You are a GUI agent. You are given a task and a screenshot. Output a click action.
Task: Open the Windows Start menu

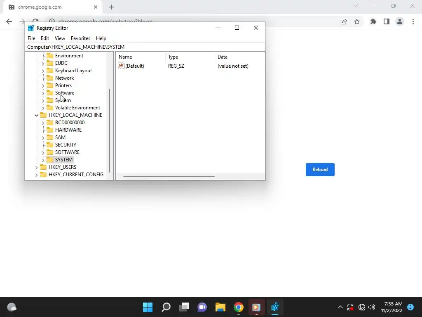tap(148, 307)
